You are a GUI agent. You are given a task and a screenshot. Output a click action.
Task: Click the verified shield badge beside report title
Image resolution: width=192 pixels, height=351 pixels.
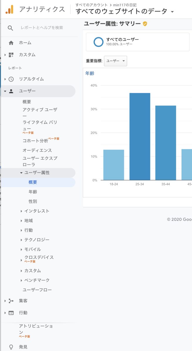point(145,24)
